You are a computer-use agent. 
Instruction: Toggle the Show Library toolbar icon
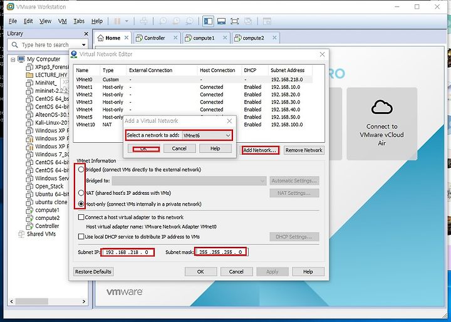click(208, 21)
